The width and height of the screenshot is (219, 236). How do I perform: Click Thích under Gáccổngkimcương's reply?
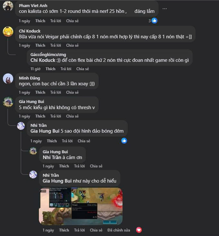50,69
